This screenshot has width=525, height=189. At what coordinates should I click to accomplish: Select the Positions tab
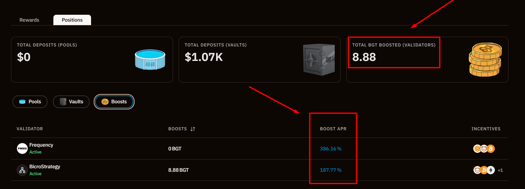72,20
